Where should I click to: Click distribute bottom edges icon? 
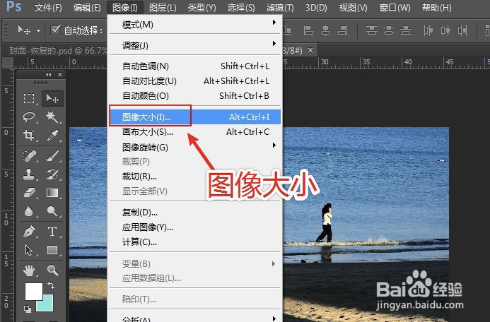406,30
